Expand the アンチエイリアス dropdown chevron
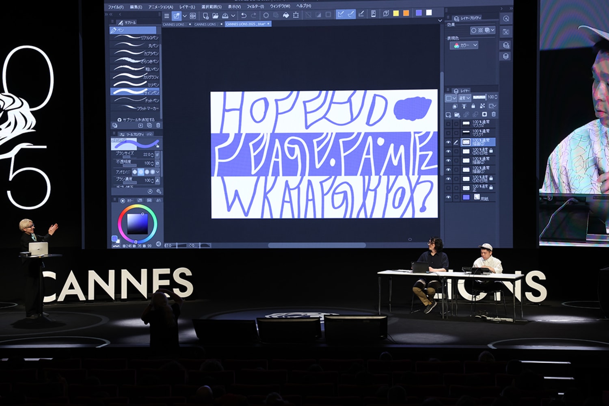Screen dimensions: 609x406 tap(158, 172)
